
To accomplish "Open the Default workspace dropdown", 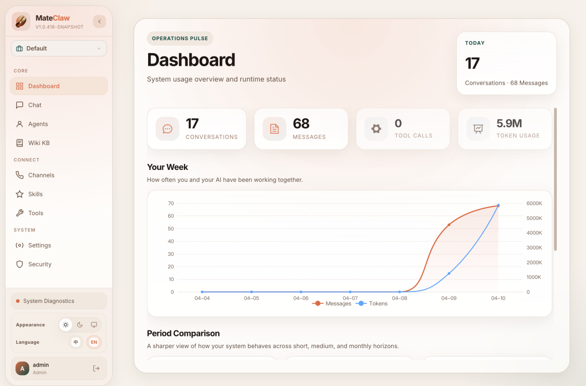I will click(59, 48).
